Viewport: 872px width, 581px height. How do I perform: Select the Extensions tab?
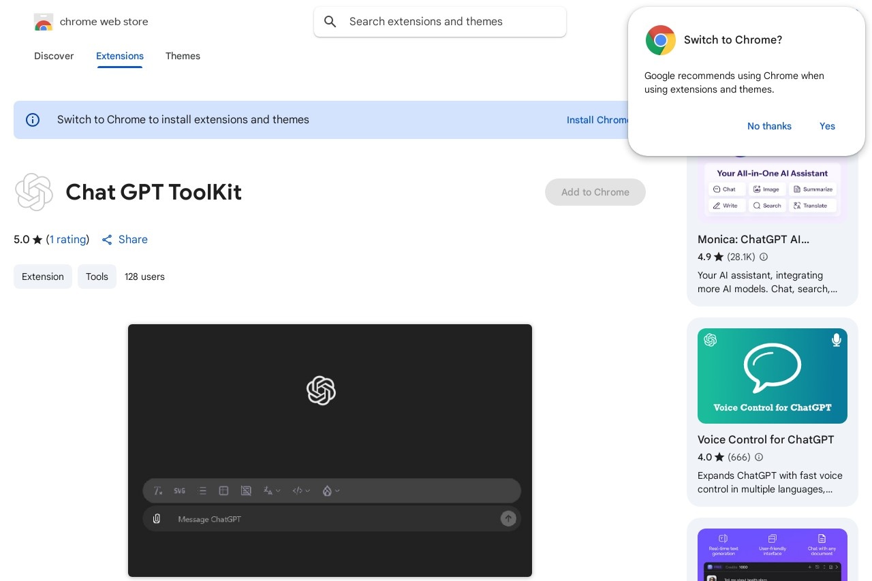click(120, 56)
